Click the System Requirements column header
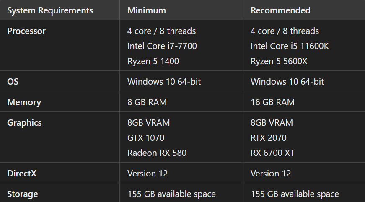This screenshot has height=202, width=365. [50, 10]
